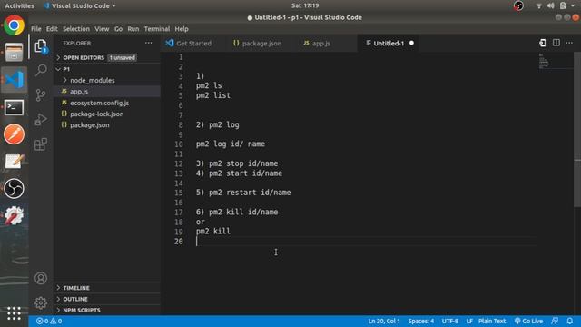
Task: Show applications grid in the dock
Action: click(x=15, y=313)
